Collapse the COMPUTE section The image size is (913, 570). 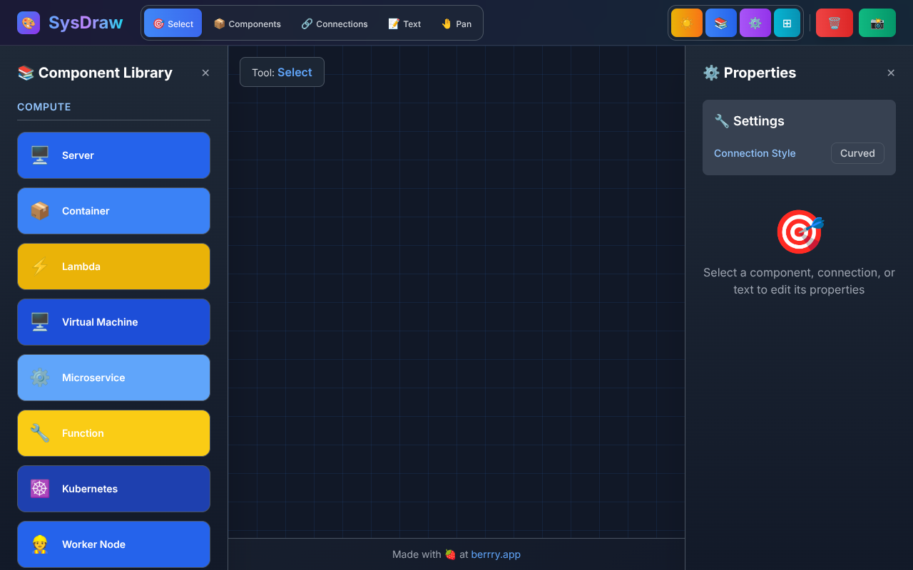coord(44,107)
